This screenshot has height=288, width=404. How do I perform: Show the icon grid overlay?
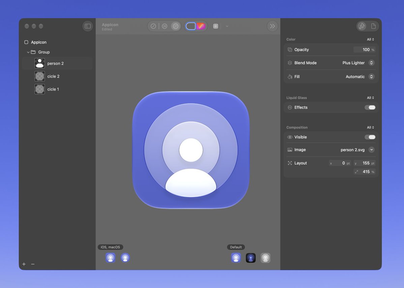(x=216, y=26)
